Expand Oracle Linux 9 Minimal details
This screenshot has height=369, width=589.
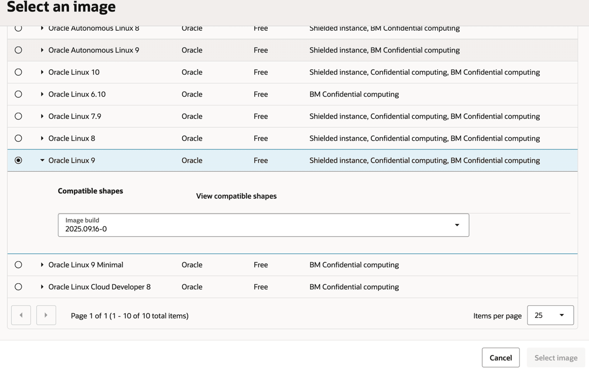tap(42, 265)
